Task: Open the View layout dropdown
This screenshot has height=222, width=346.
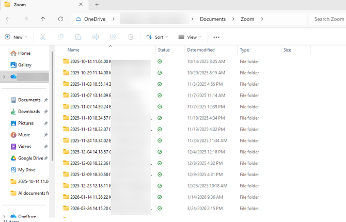Action: click(190, 37)
